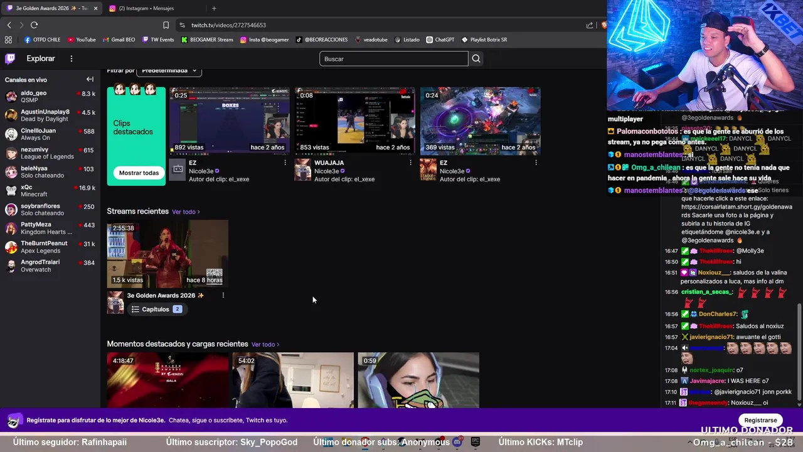Screen dimensions: 803x452
Task: Open TheBurntPeanut Apex Legends channel
Action: click(50, 247)
